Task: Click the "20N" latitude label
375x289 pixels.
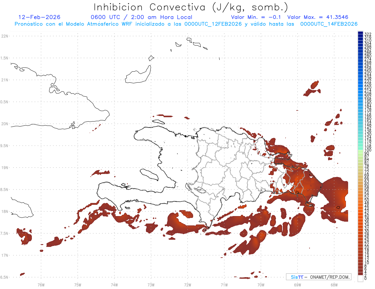Action: point(5,124)
